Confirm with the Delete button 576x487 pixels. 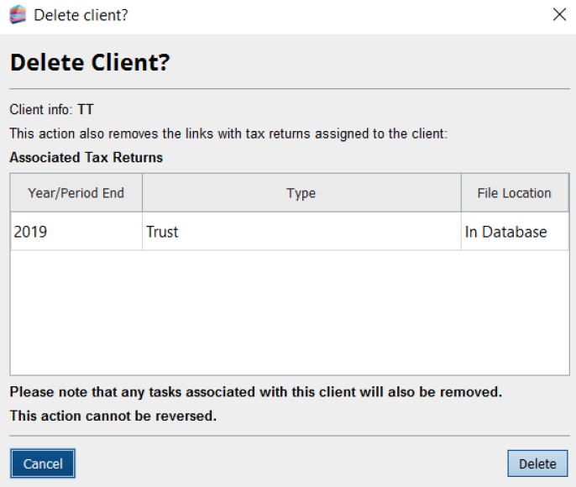(x=537, y=463)
